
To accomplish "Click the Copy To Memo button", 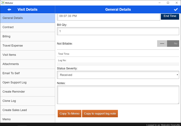I will [x=70, y=114].
